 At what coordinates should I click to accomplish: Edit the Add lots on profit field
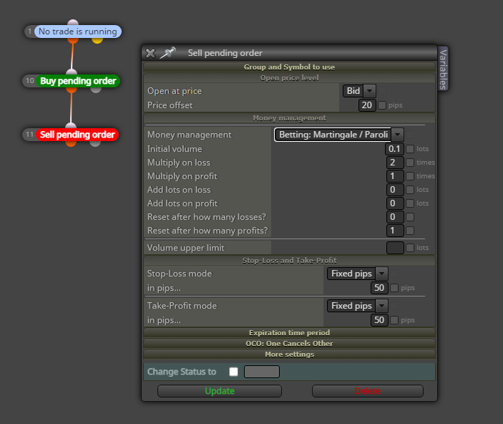[395, 203]
